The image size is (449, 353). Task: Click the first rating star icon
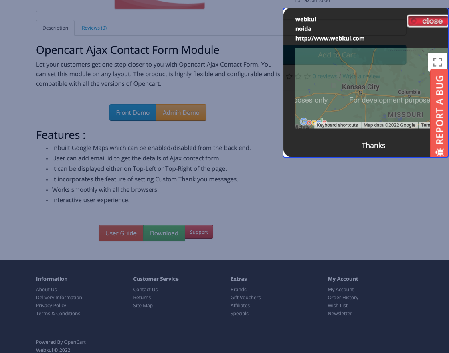point(289,77)
